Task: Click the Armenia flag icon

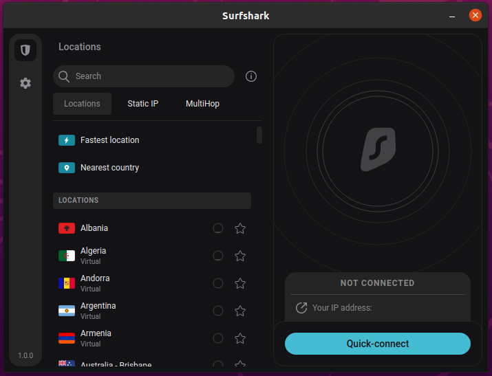Action: (67, 338)
